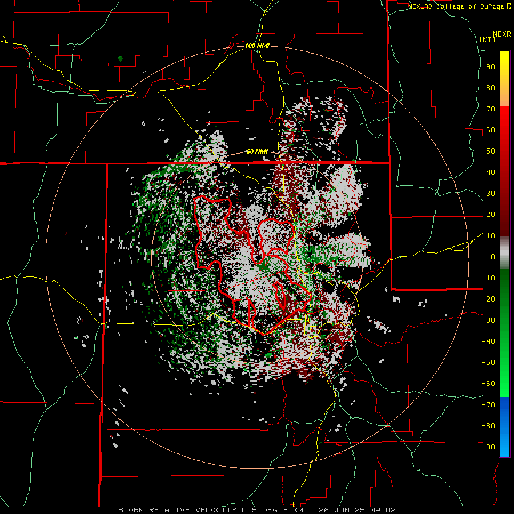
Task: Click the "26 JUN 25" date text
Action: [342, 510]
